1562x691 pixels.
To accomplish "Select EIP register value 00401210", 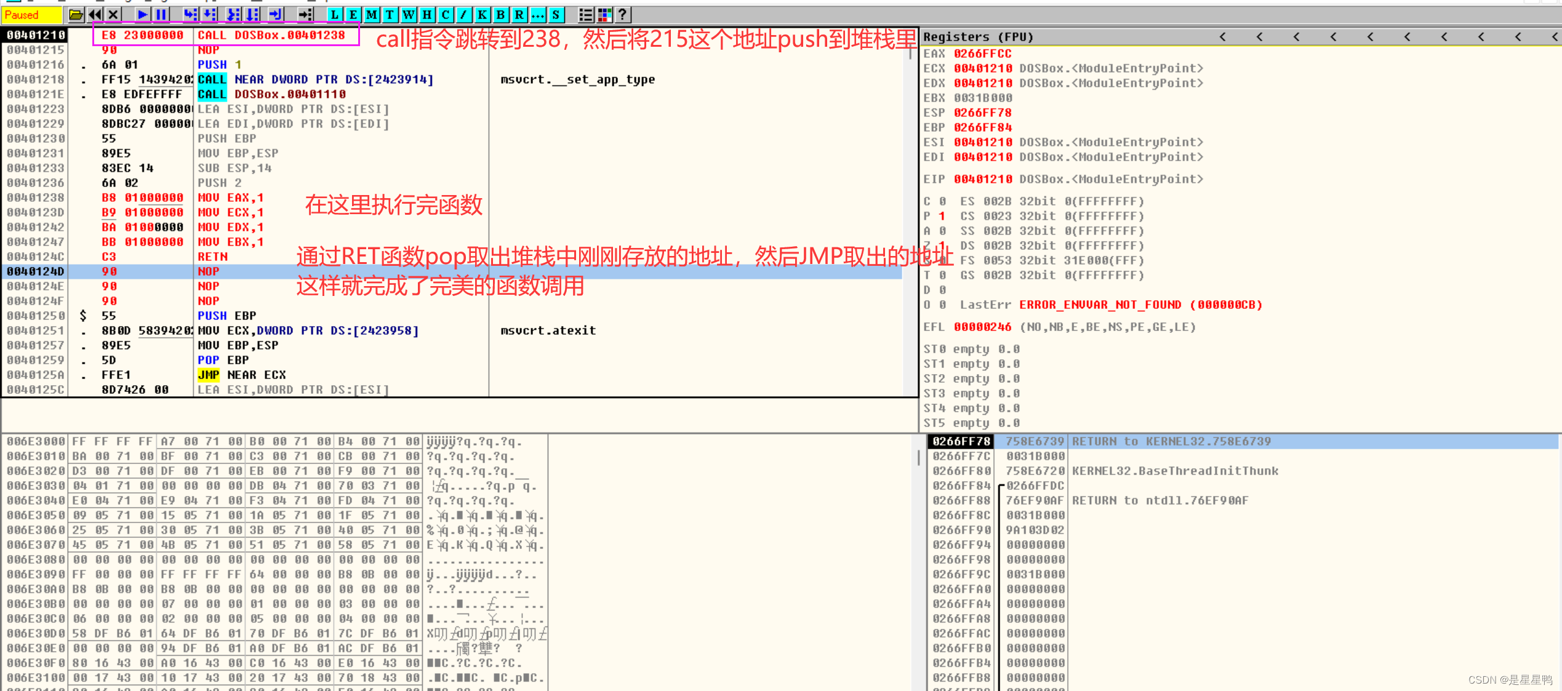I will pyautogui.click(x=983, y=179).
